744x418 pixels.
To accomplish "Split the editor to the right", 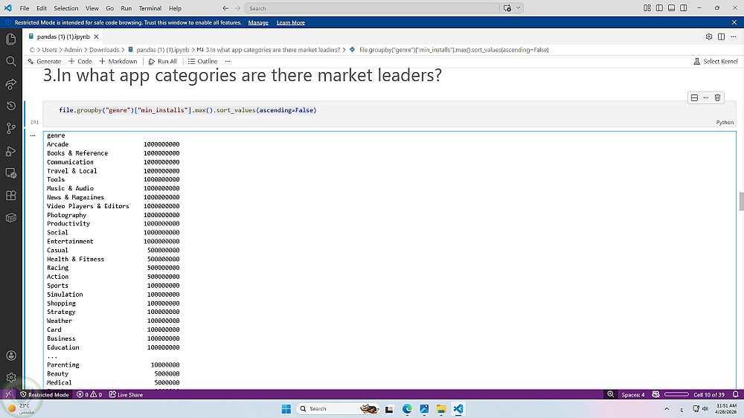I will (x=721, y=36).
